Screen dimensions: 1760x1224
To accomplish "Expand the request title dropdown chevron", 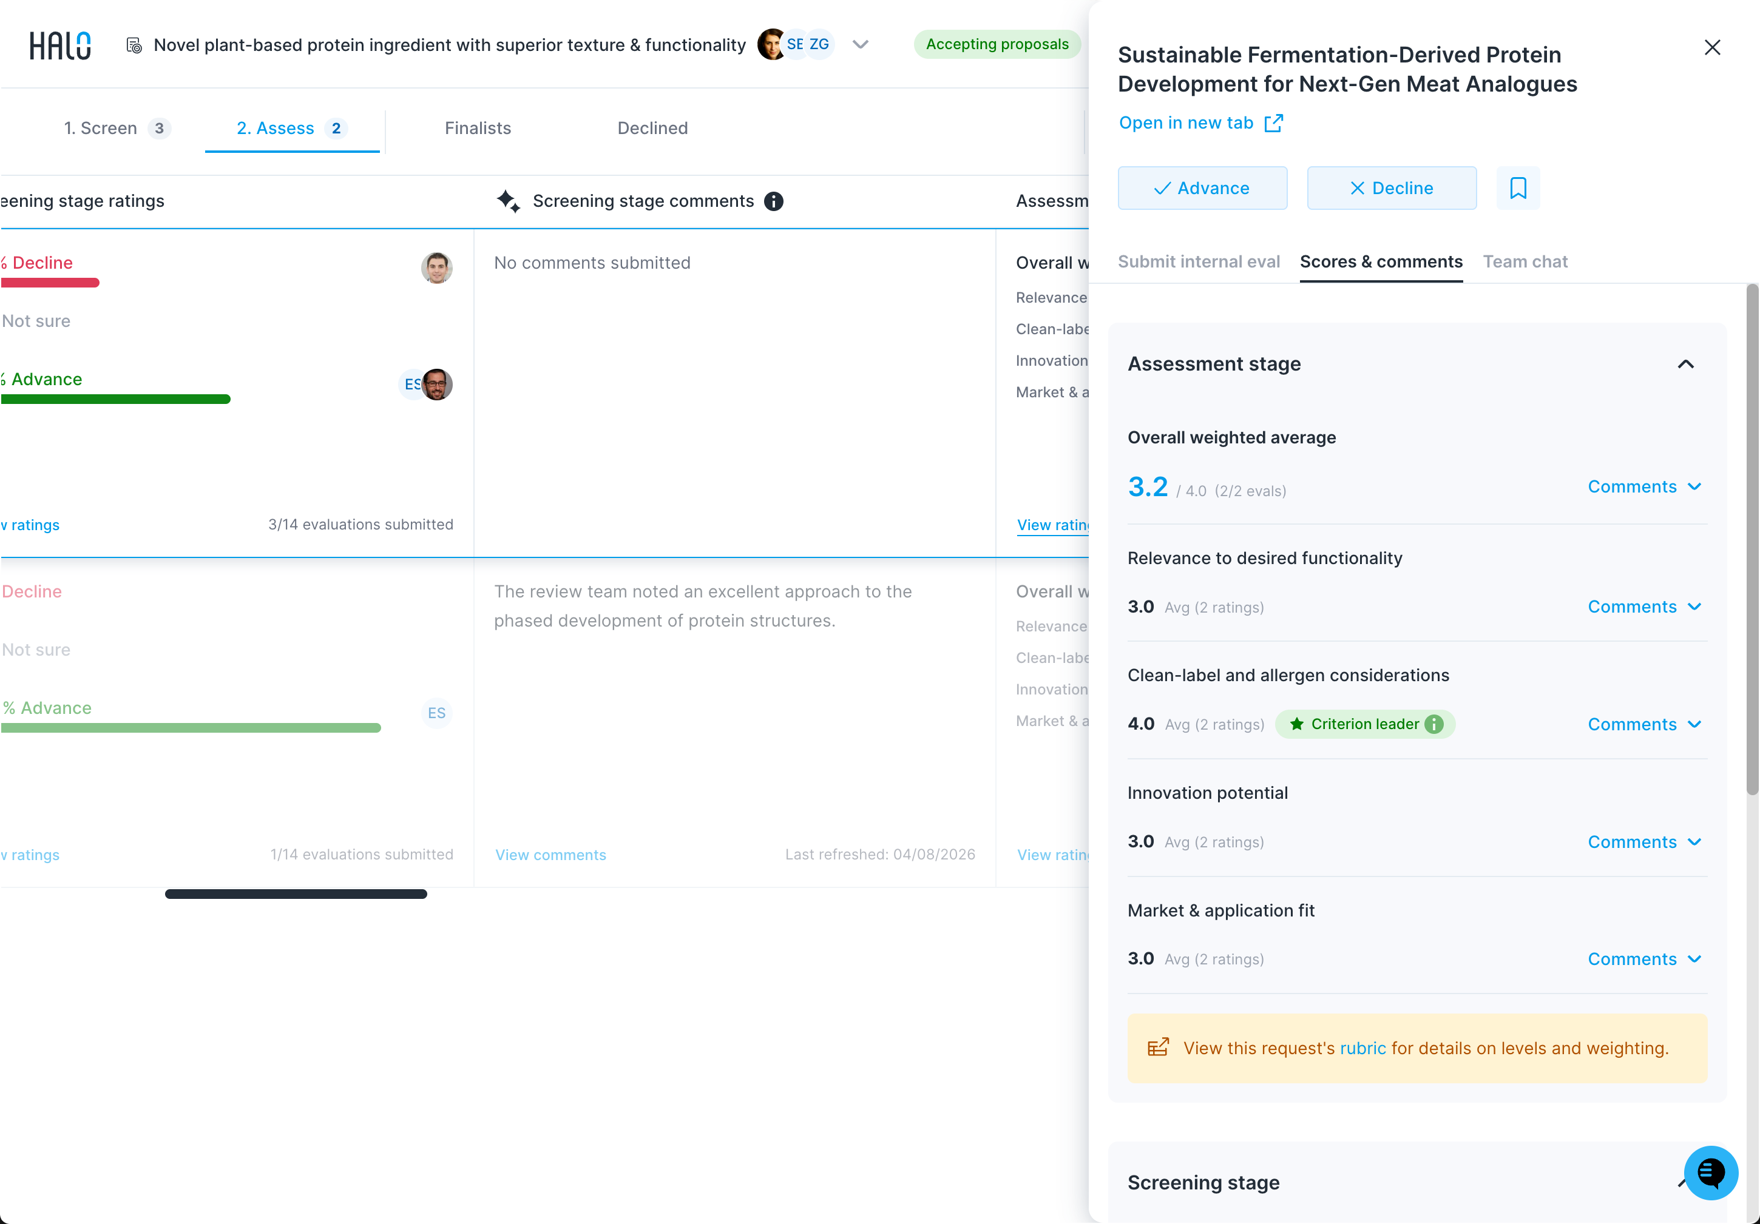I will (x=860, y=44).
